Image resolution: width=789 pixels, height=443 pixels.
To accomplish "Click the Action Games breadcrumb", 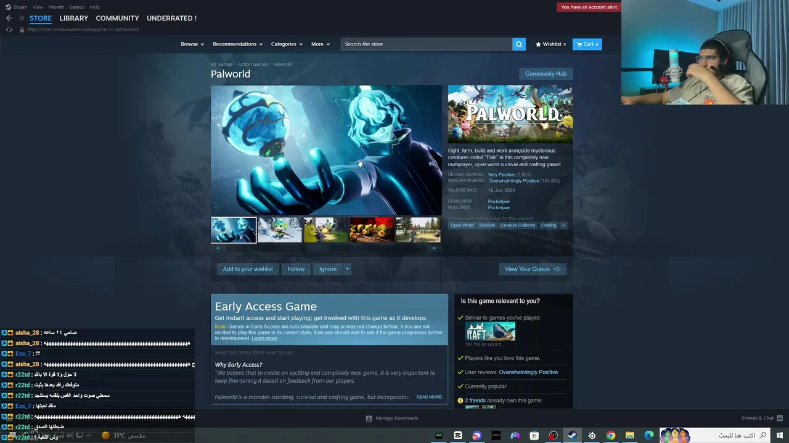I will 253,64.
